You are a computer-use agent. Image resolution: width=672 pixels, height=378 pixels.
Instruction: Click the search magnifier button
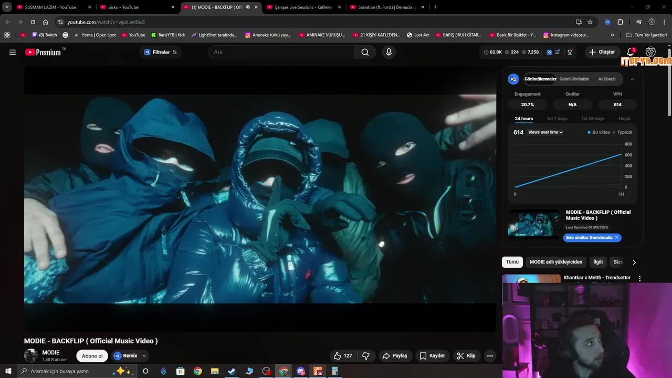click(365, 52)
